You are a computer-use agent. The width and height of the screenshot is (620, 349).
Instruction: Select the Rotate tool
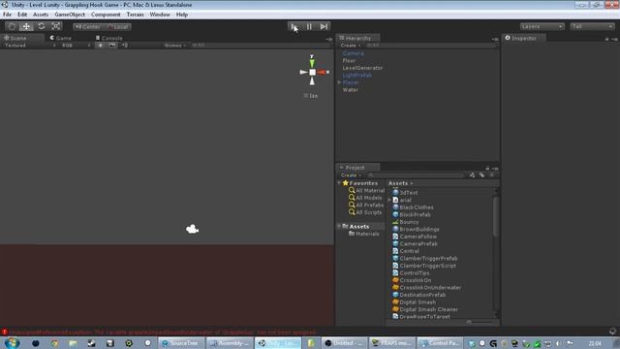tap(41, 26)
